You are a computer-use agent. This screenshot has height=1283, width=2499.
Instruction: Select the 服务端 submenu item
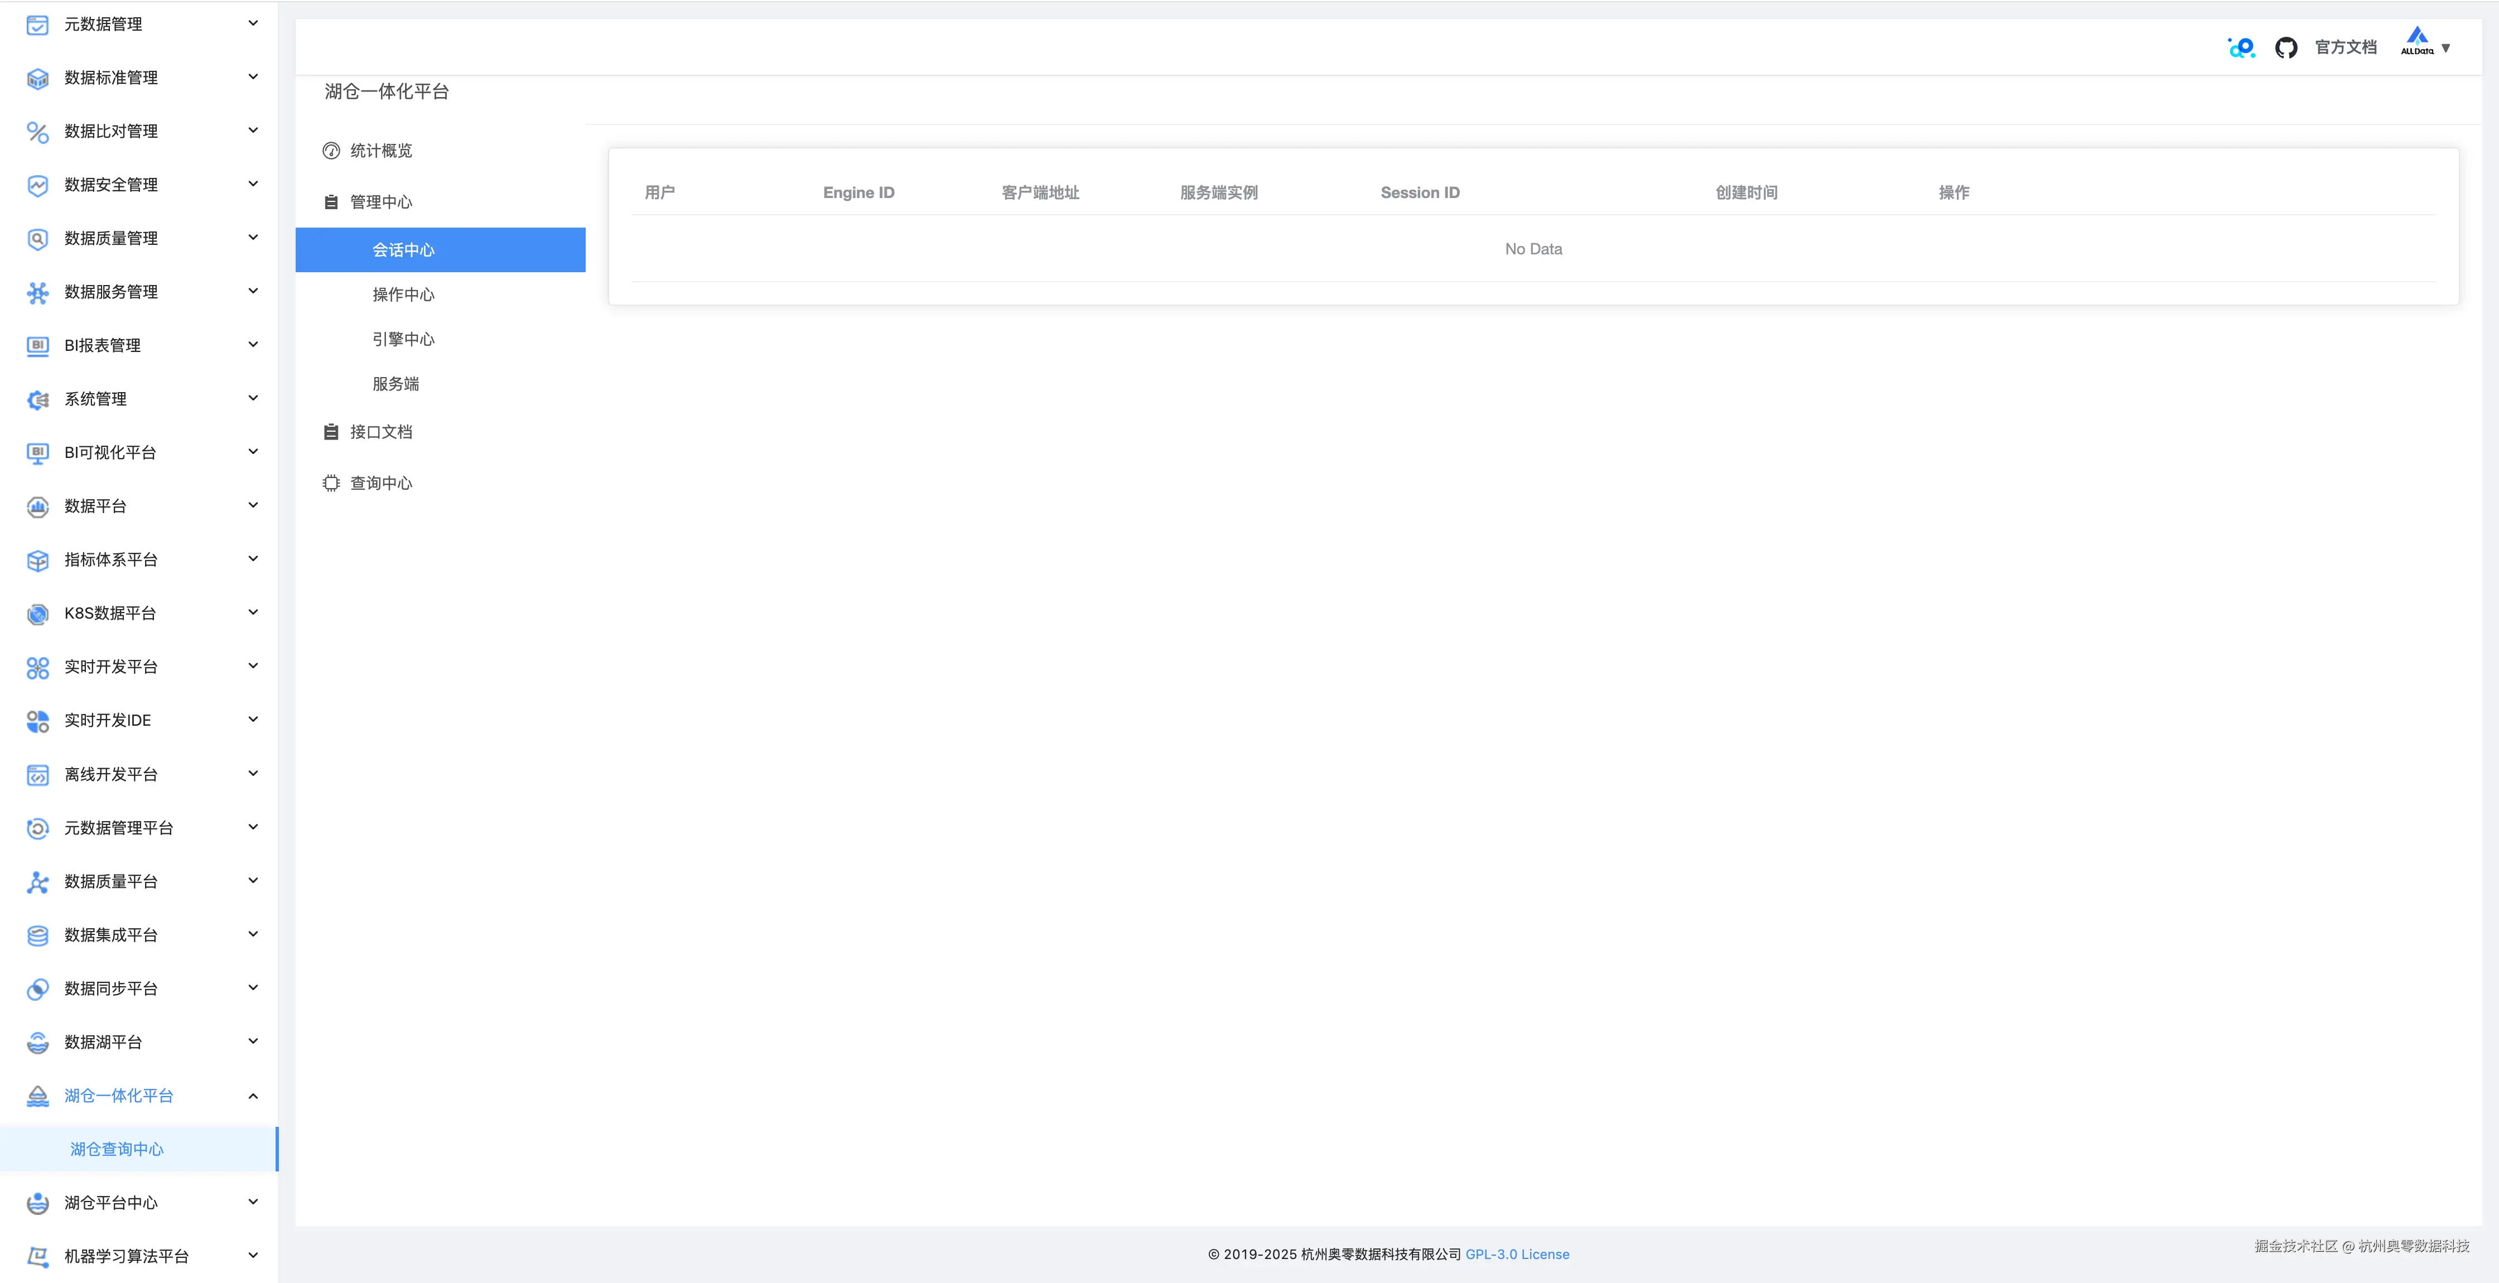pyautogui.click(x=396, y=384)
